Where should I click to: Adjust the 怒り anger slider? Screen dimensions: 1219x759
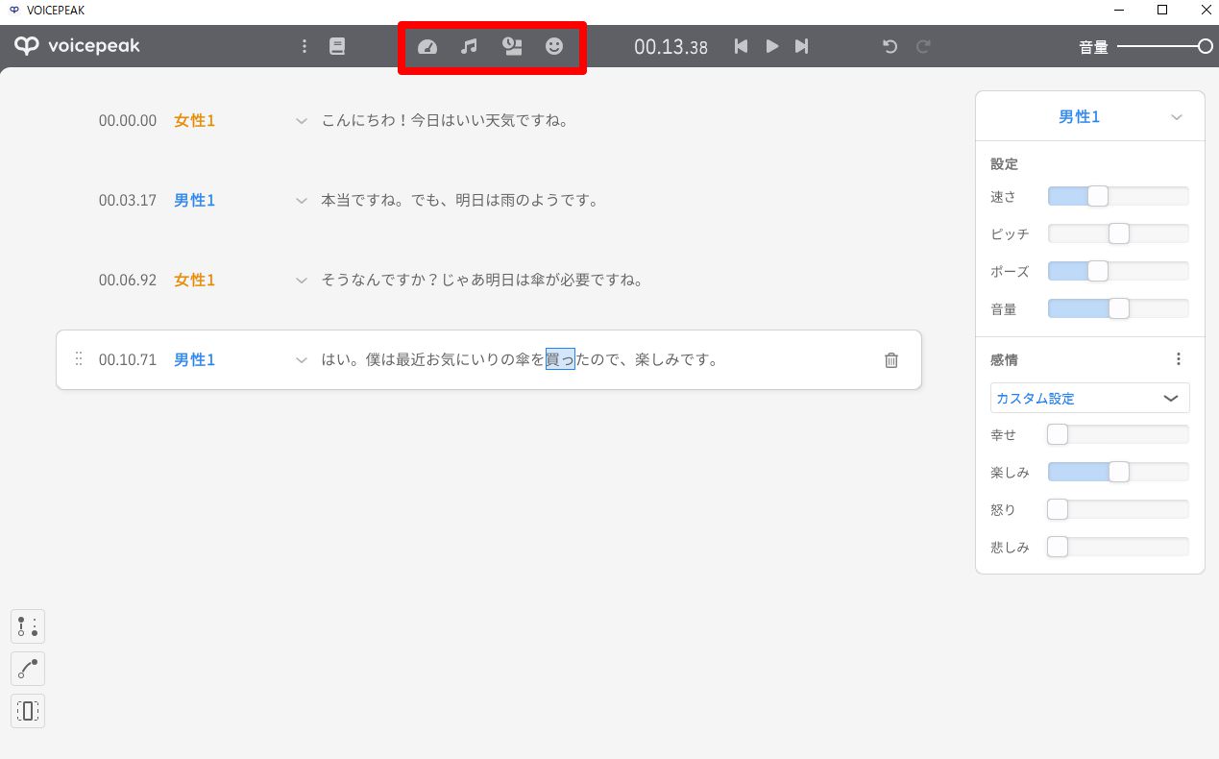(x=1118, y=509)
